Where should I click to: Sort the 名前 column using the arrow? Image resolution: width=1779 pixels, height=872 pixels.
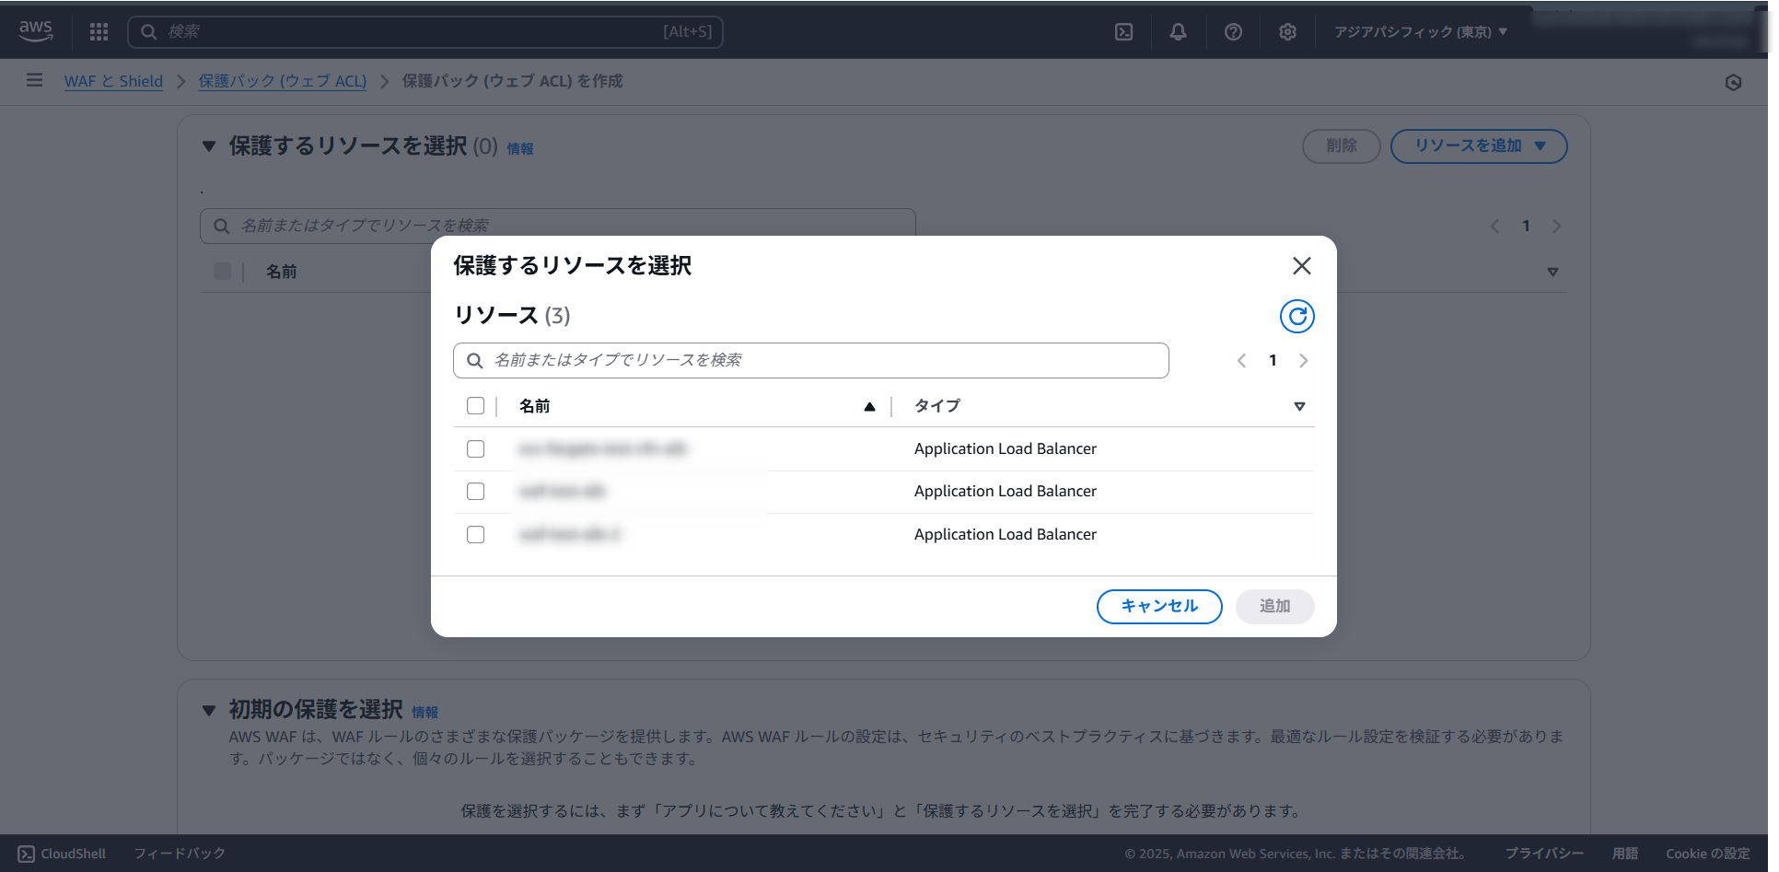pyautogui.click(x=869, y=407)
